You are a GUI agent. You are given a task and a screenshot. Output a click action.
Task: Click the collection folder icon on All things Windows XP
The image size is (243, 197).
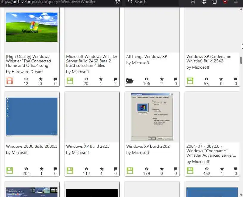[130, 81]
